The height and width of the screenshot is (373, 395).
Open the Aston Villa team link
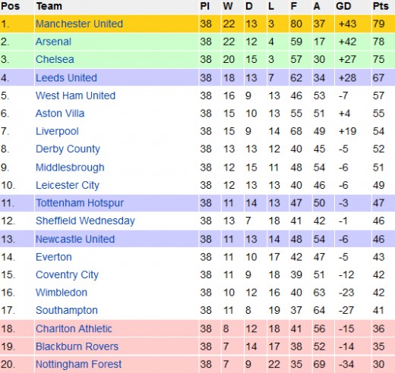pyautogui.click(x=60, y=114)
